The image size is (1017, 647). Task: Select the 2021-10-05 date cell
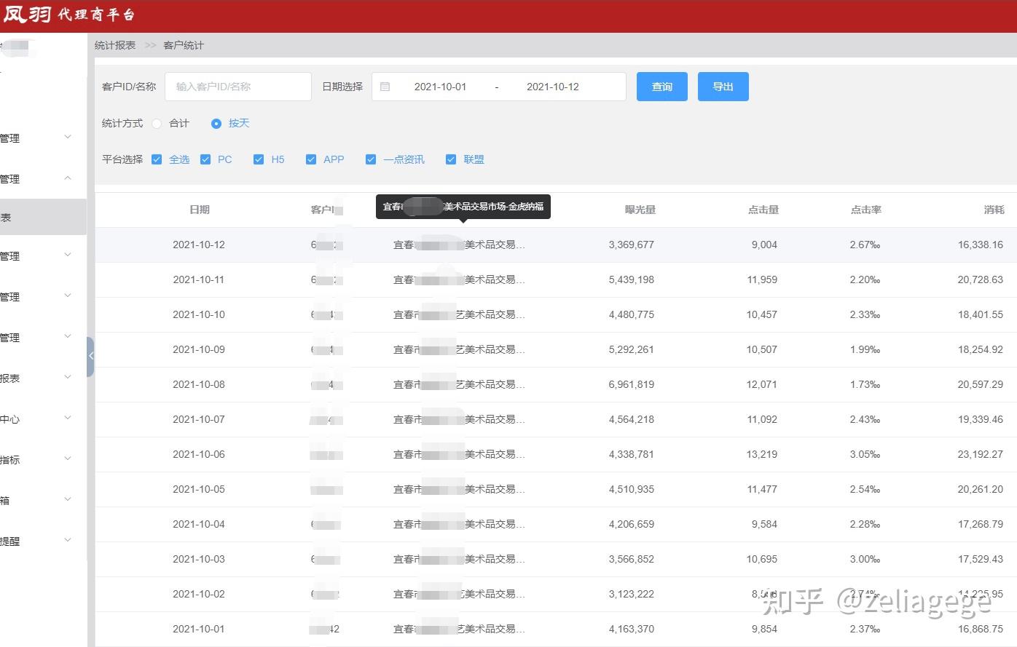199,489
